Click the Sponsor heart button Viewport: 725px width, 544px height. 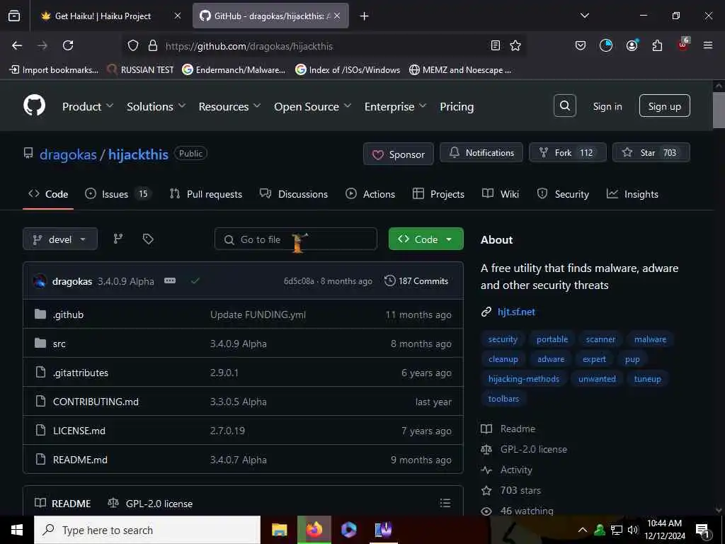coord(398,154)
